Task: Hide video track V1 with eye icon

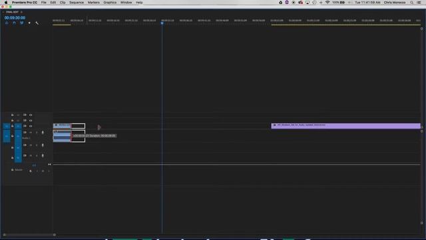Action: [x=31, y=126]
